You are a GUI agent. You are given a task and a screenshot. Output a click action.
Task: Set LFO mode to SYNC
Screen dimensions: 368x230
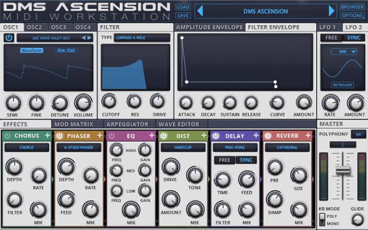[354, 38]
